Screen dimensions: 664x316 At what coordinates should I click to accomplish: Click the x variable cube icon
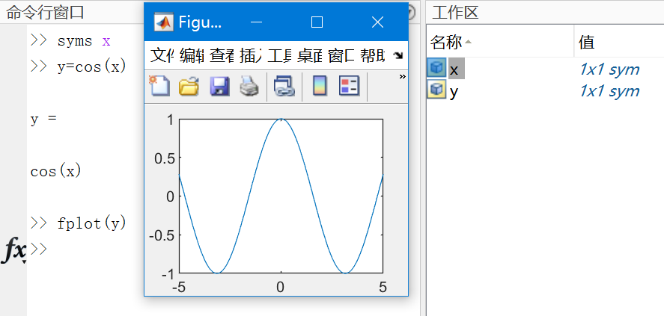pyautogui.click(x=436, y=69)
